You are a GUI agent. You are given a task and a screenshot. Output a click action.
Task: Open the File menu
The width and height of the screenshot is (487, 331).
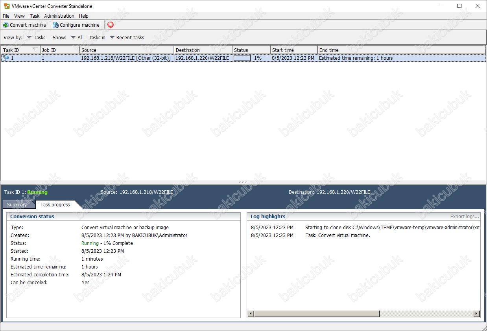coord(6,16)
